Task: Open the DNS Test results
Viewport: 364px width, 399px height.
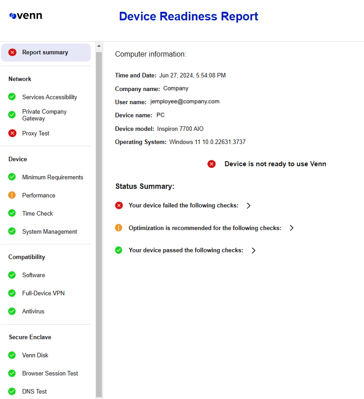Action: click(x=34, y=391)
